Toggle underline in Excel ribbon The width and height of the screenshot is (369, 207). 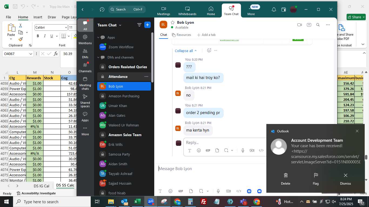(52, 36)
